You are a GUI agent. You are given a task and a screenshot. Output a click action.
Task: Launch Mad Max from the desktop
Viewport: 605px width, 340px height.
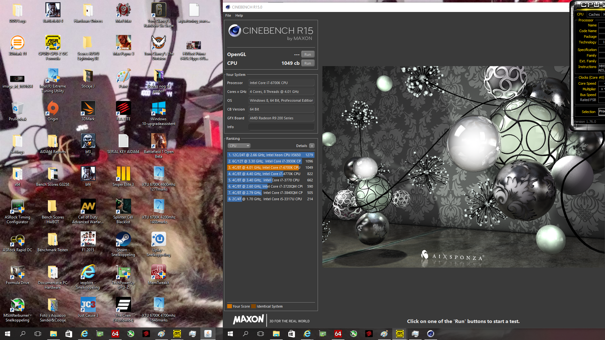tap(124, 13)
